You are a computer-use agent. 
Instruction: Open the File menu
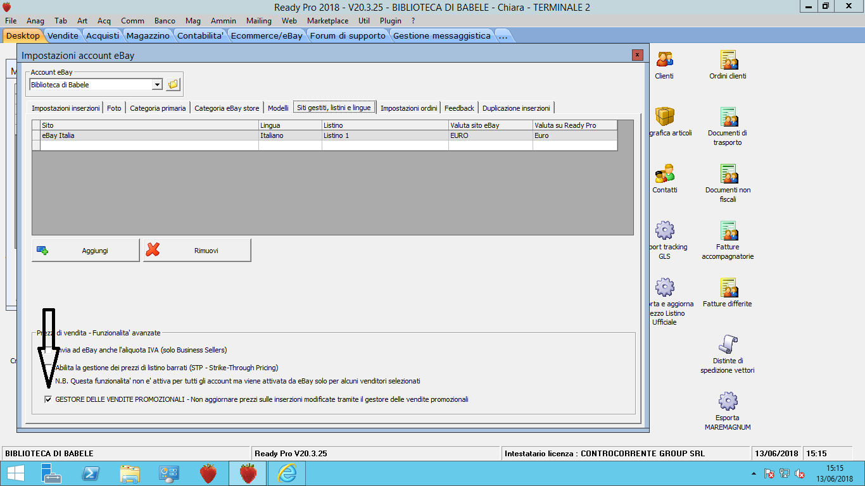coord(11,21)
